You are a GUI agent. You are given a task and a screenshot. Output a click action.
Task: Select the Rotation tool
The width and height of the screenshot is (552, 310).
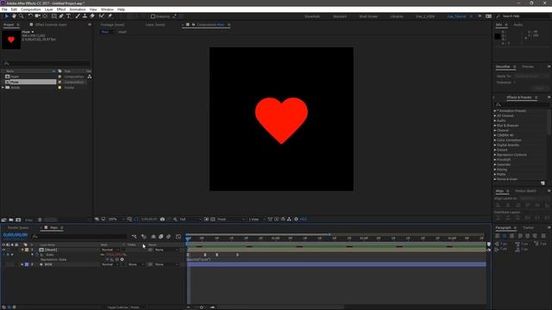(x=30, y=16)
